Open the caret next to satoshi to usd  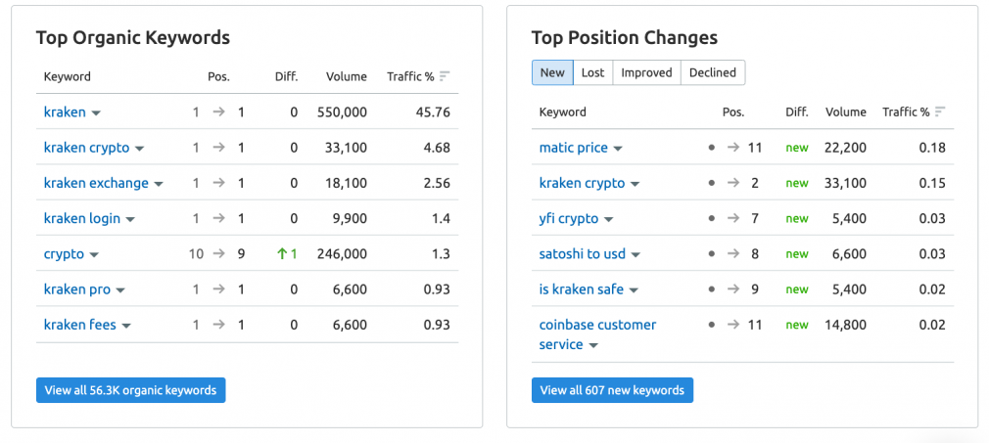(x=636, y=255)
